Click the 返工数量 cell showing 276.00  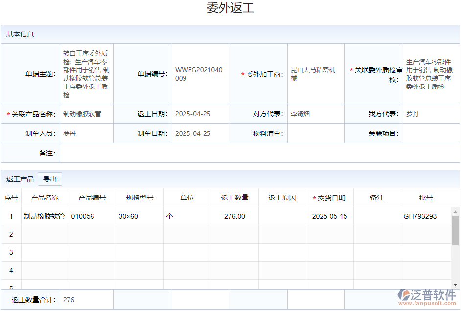pos(234,216)
